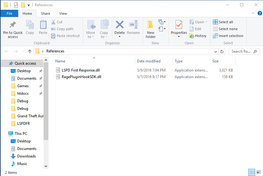Click Invert selection
The height and width of the screenshot is (176, 263).
[228, 36]
